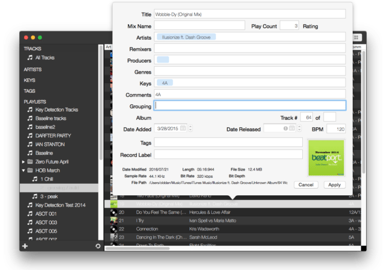Click the sidebar vertical scrollbar
The image size is (386, 270).
tap(101, 102)
